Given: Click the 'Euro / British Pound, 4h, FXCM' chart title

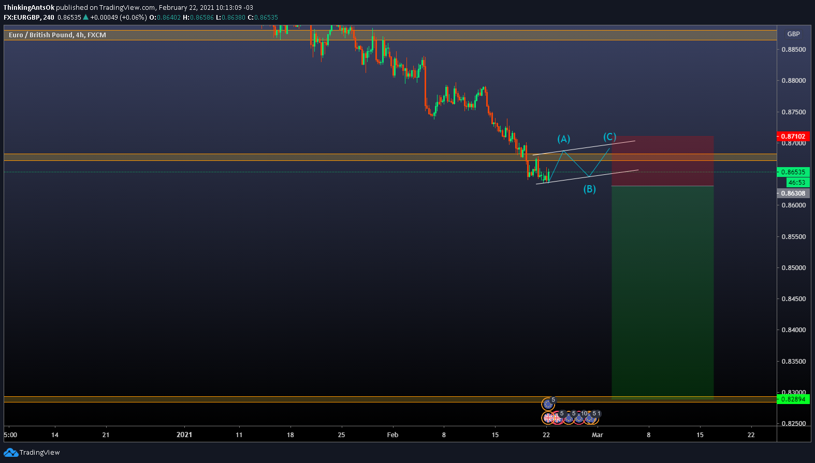Looking at the screenshot, I should coord(57,35).
